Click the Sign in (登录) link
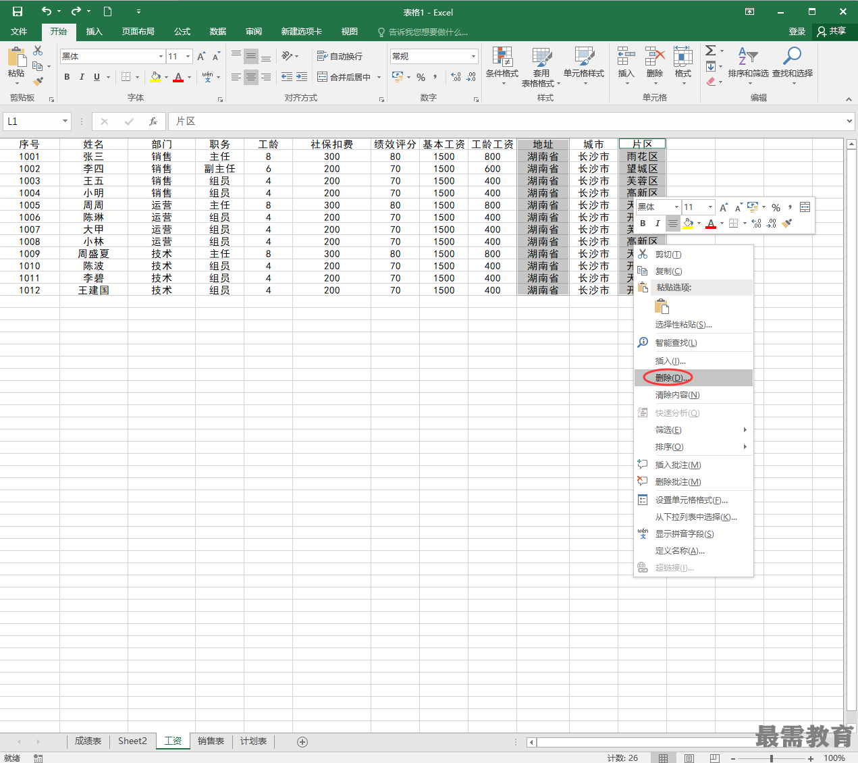The image size is (858, 763). coord(797,32)
